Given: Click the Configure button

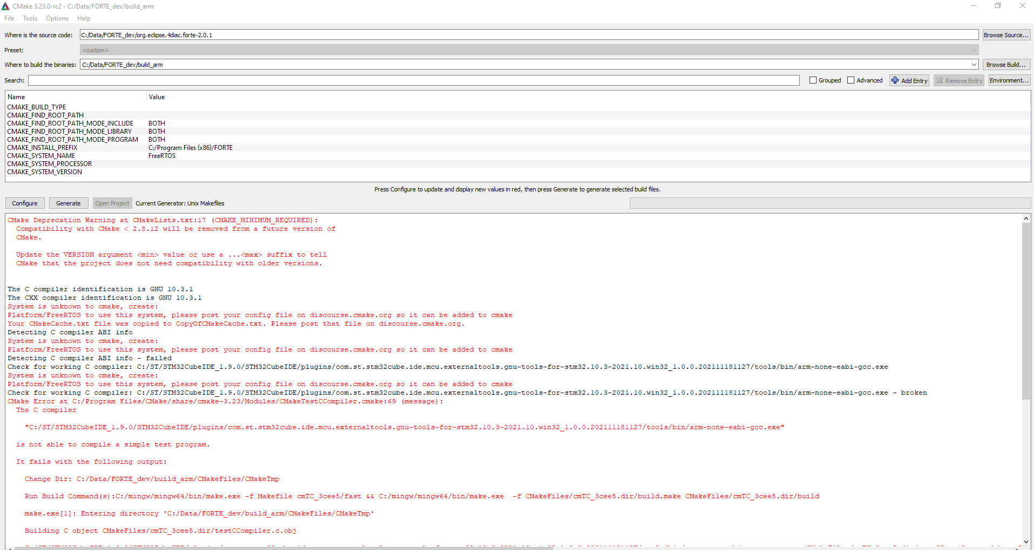Looking at the screenshot, I should pos(25,203).
